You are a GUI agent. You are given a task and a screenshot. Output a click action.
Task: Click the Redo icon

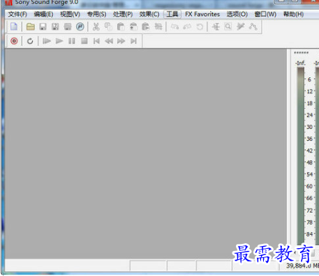(187, 26)
